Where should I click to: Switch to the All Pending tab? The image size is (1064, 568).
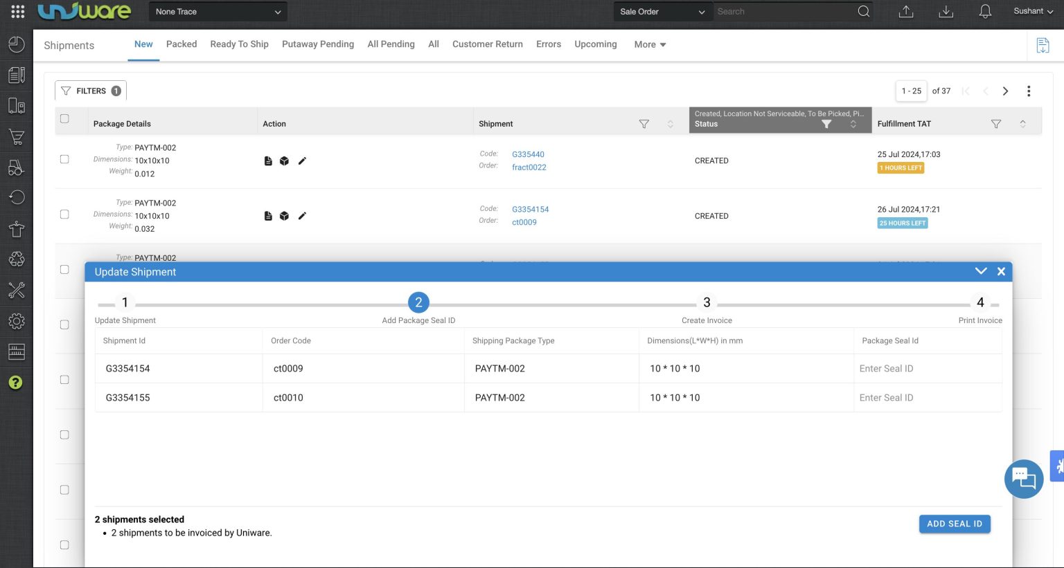[x=391, y=44]
